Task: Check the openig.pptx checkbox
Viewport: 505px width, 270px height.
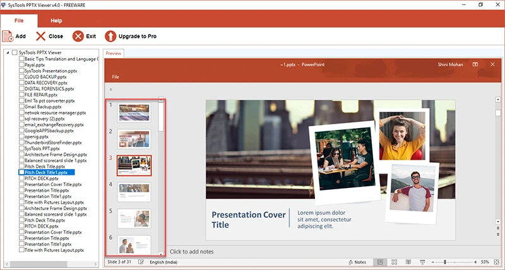Action: pos(21,136)
